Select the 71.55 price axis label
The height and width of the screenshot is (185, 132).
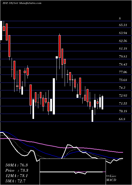tap(123, 104)
